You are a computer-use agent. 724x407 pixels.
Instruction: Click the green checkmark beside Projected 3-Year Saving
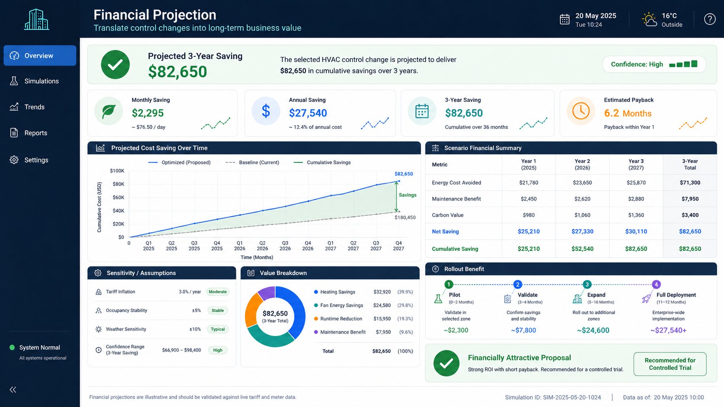(115, 64)
